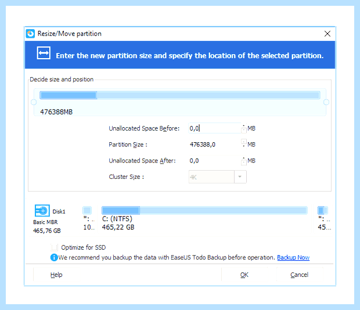
Task: Click the 476388MB size label
Action: point(56,112)
